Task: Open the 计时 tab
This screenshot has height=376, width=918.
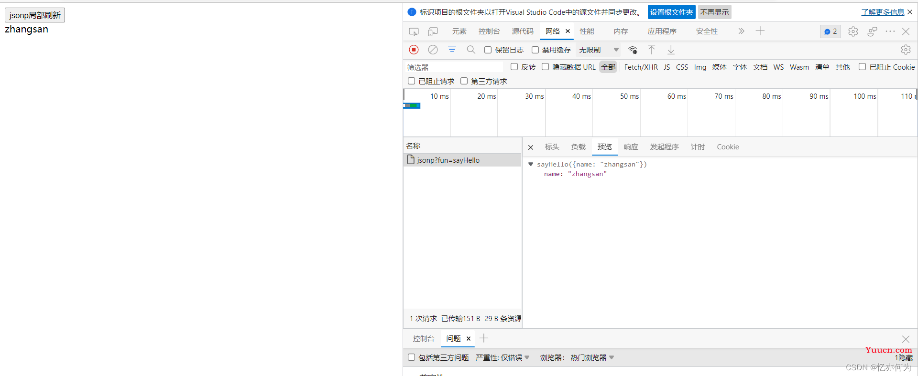Action: click(x=698, y=147)
